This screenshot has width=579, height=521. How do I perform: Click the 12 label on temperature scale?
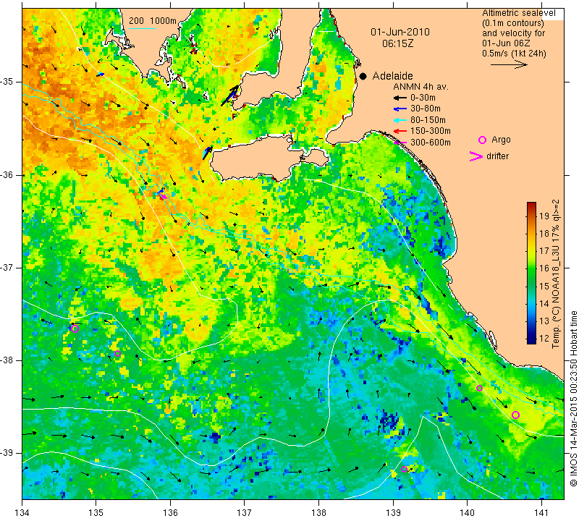pos(544,338)
